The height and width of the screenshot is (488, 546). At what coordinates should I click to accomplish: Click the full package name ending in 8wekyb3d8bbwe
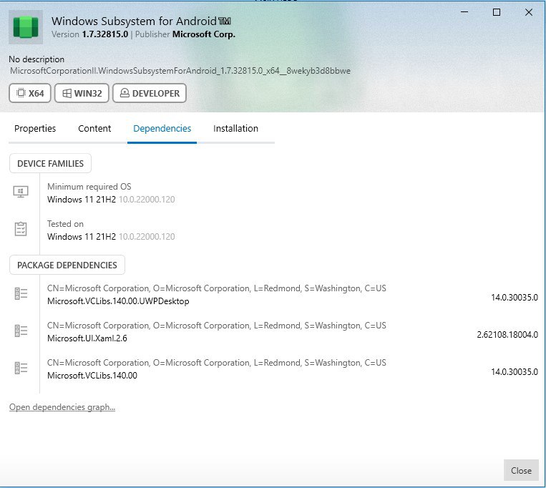tap(180, 71)
